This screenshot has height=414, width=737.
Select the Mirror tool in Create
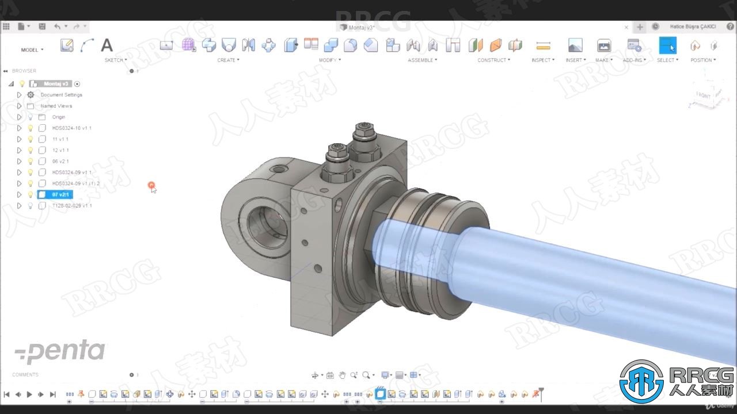point(249,45)
